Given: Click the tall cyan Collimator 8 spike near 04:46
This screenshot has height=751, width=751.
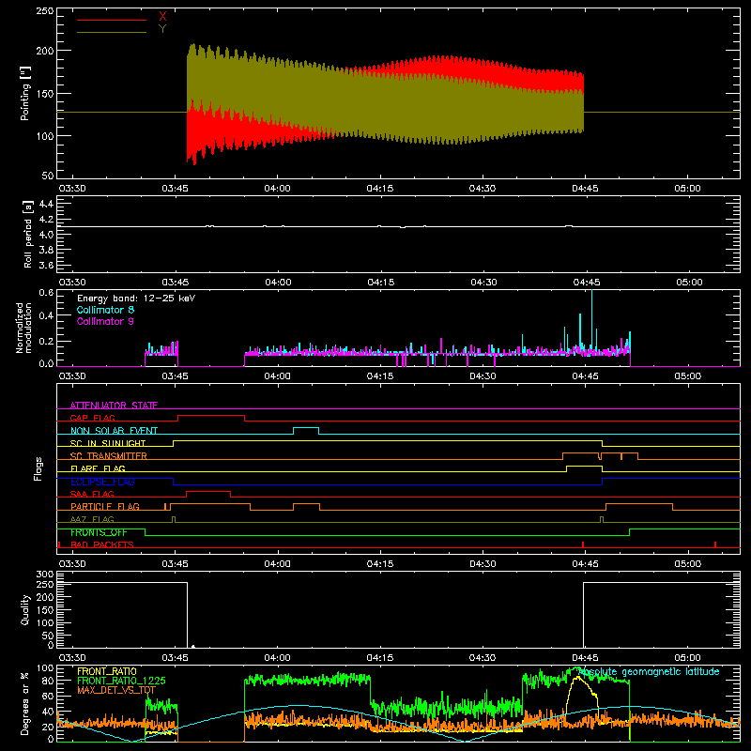Looking at the screenshot, I should point(592,321).
